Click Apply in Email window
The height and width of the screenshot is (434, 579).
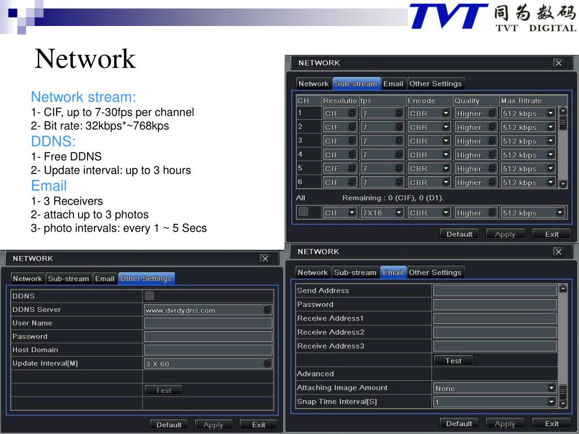[505, 424]
